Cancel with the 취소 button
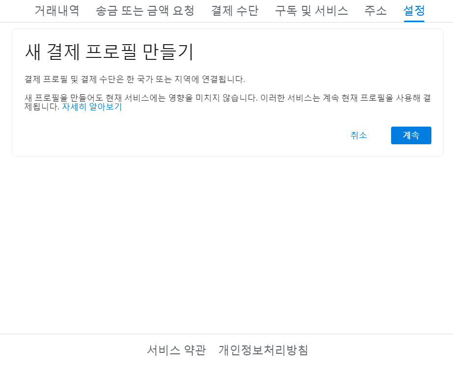The height and width of the screenshot is (371, 453). click(359, 135)
